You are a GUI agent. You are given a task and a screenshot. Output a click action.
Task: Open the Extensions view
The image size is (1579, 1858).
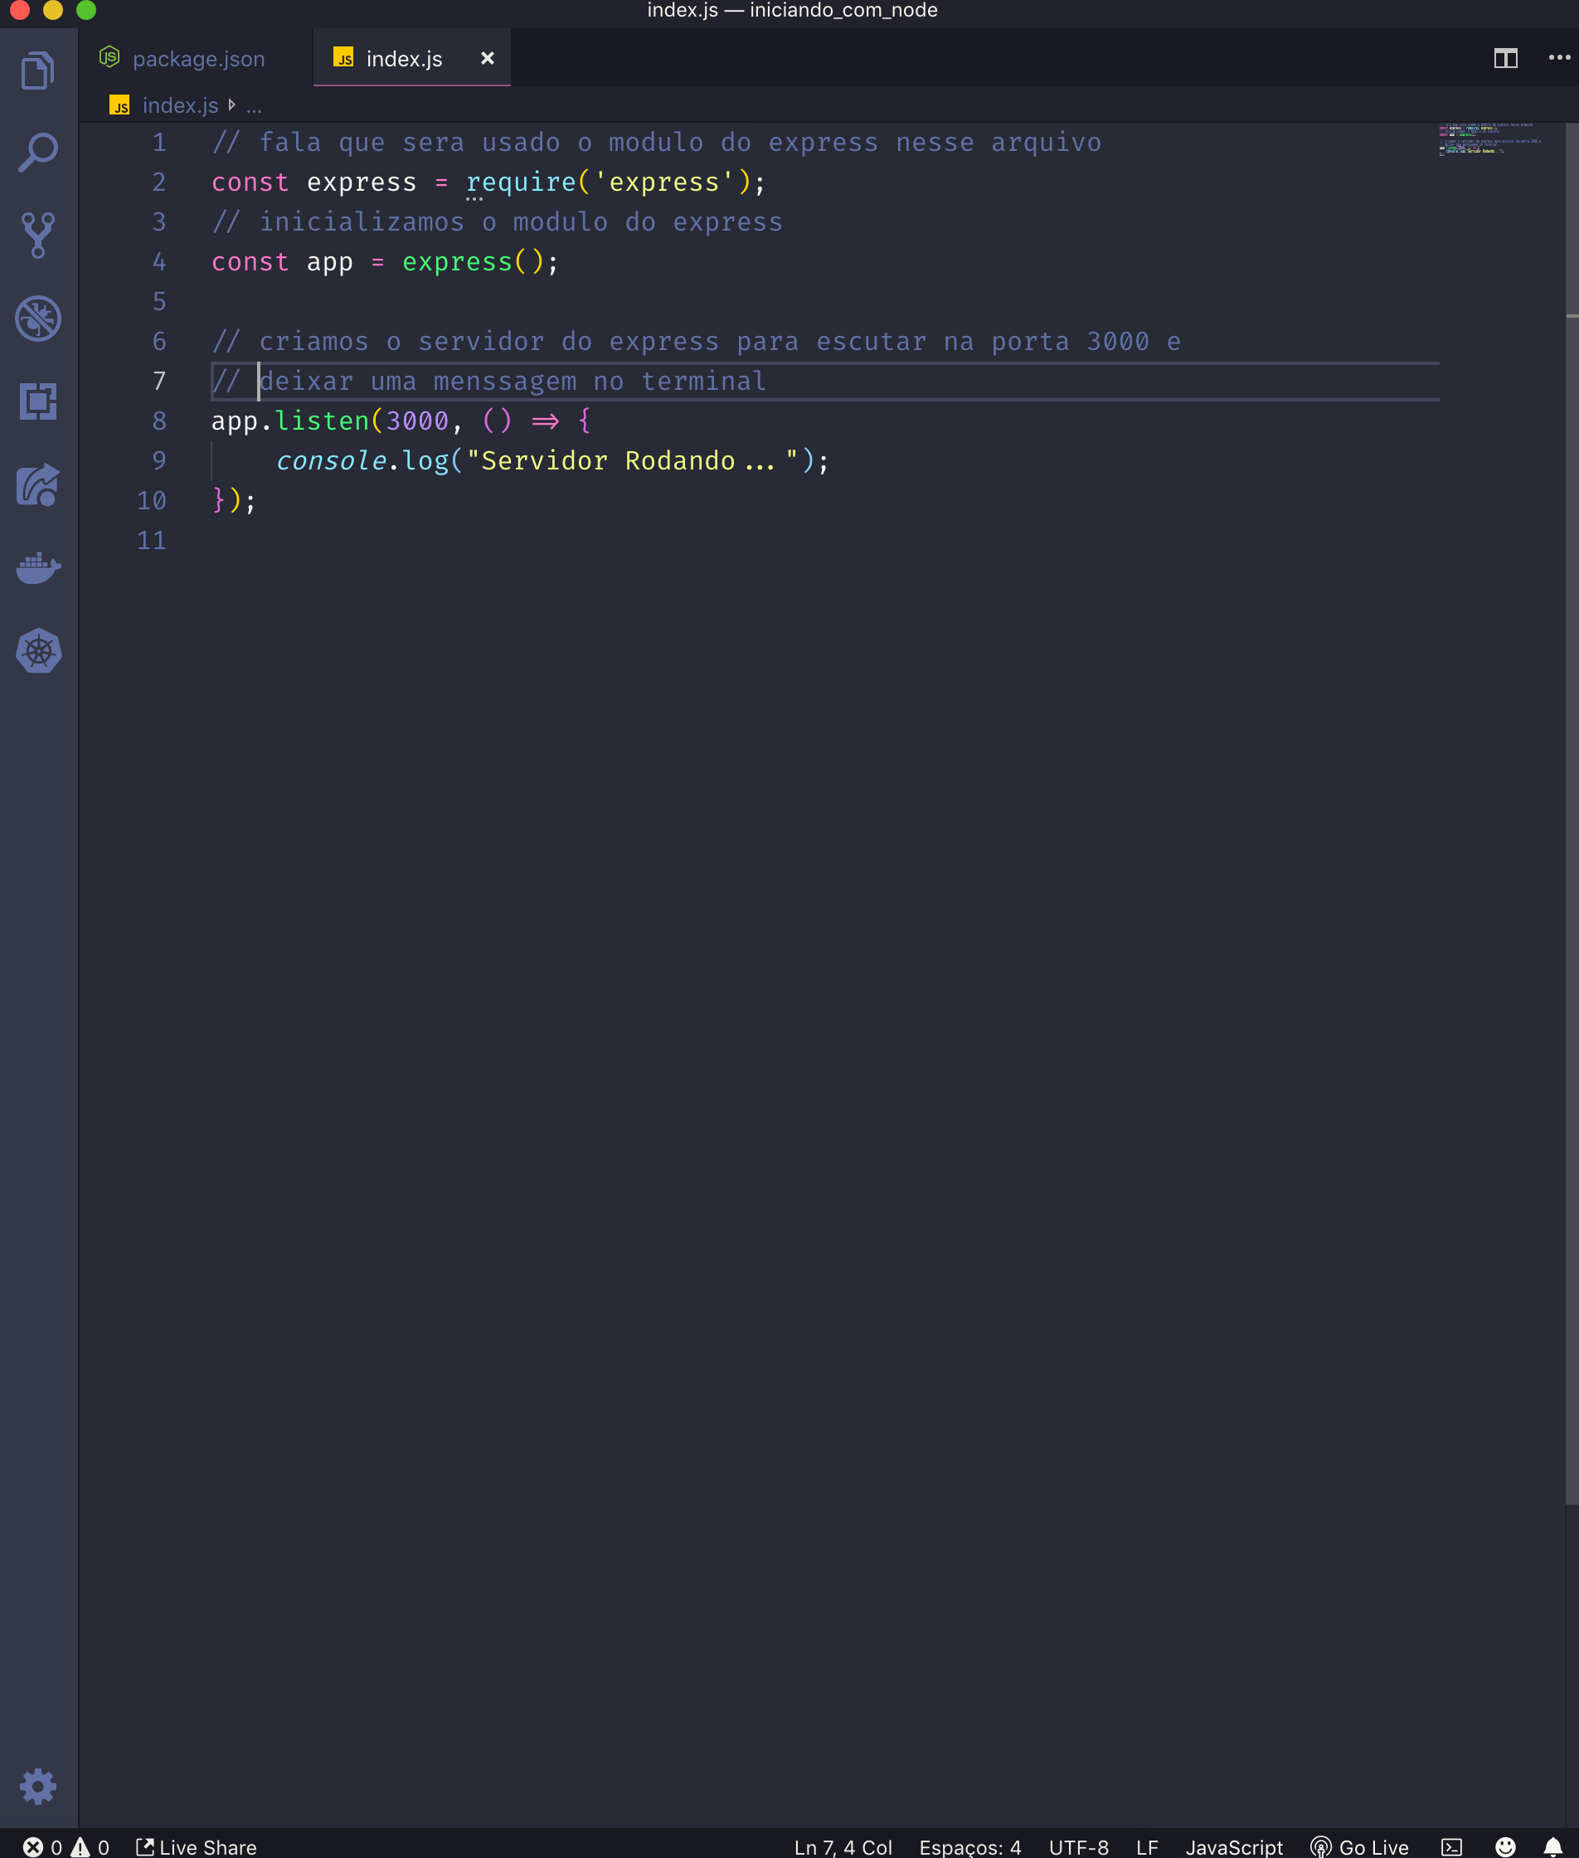38,401
